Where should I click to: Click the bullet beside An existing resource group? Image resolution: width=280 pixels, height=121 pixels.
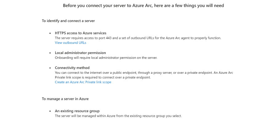[x=50, y=111]
